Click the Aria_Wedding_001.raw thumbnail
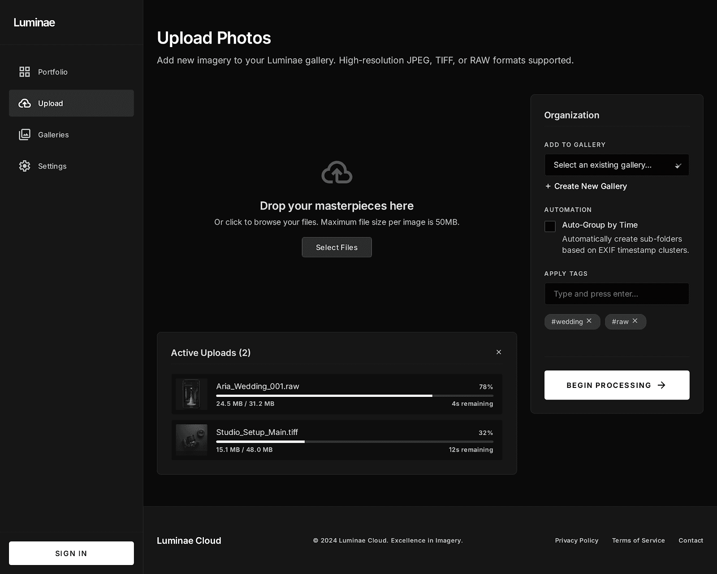717x574 pixels. coord(191,394)
